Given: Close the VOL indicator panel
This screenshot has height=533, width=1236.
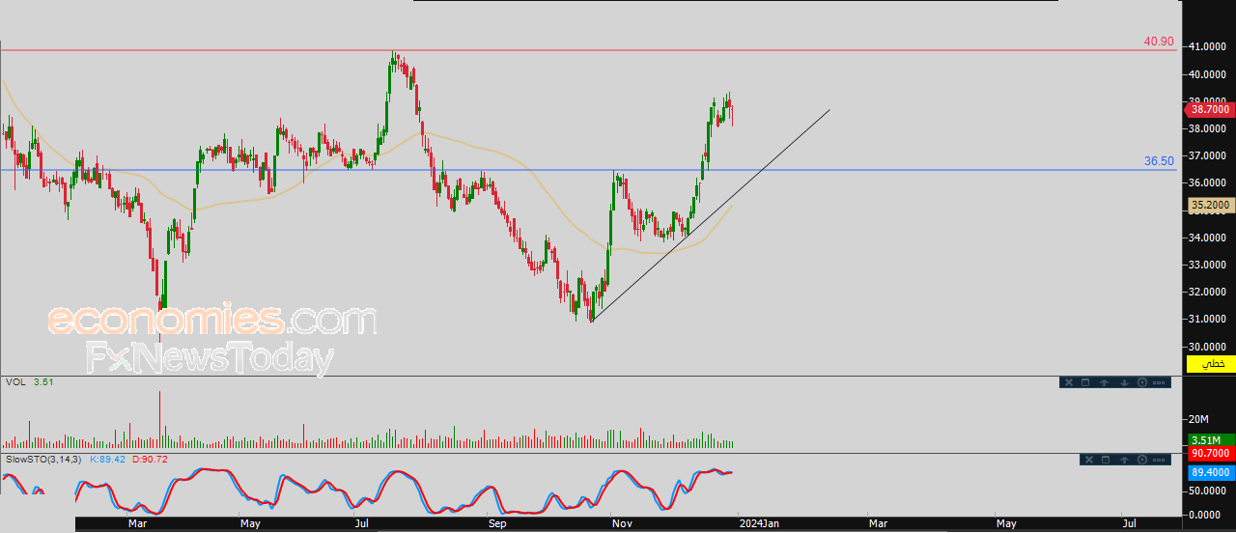Looking at the screenshot, I should pyautogui.click(x=1069, y=382).
